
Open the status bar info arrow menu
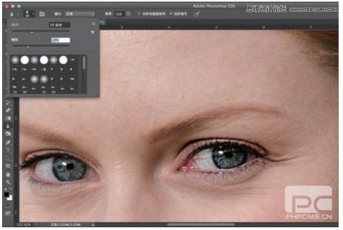pyautogui.click(x=93, y=224)
